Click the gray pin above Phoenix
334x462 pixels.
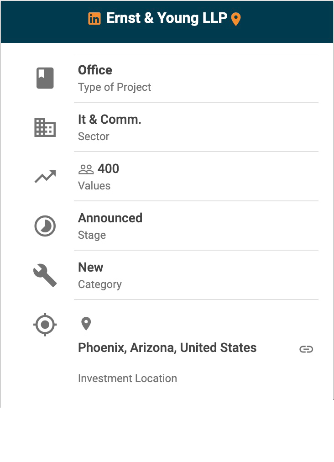(86, 324)
